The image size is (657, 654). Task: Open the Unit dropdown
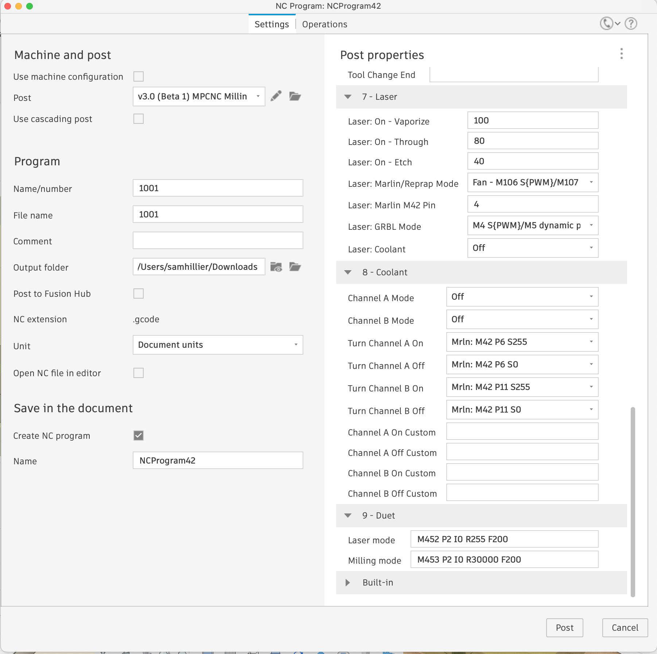[x=218, y=345]
